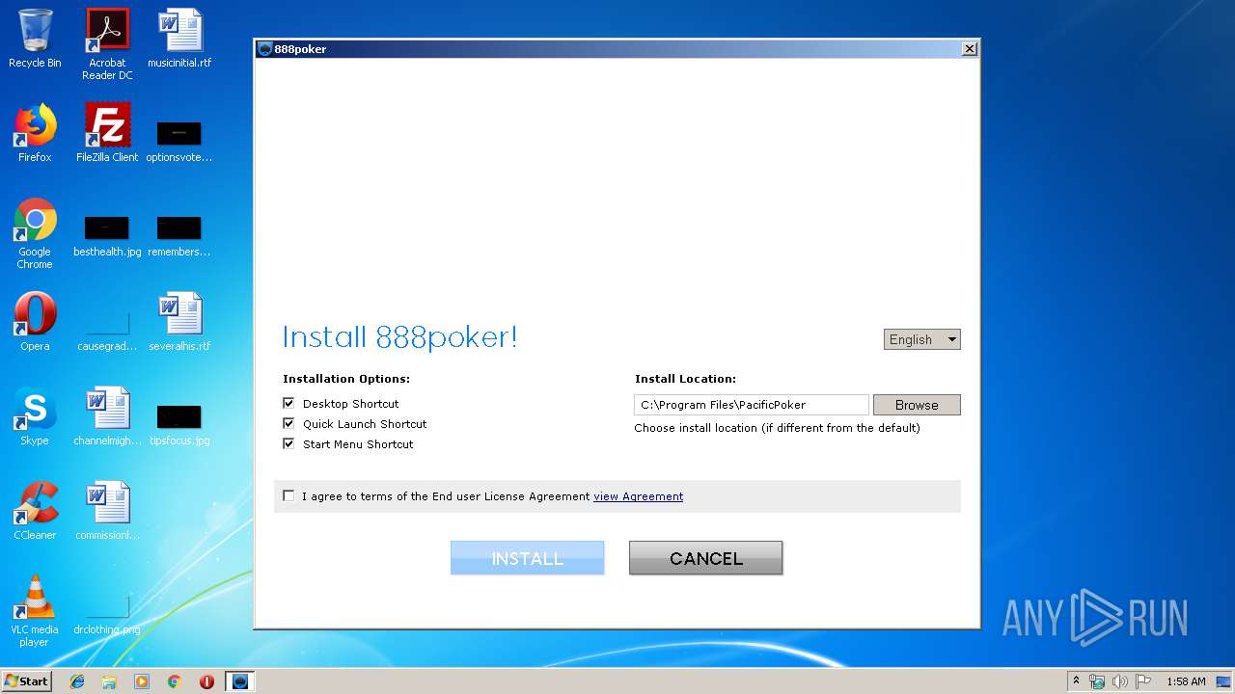Click Opera icon in taskbar
Screen dimensions: 1235x694
point(206,681)
